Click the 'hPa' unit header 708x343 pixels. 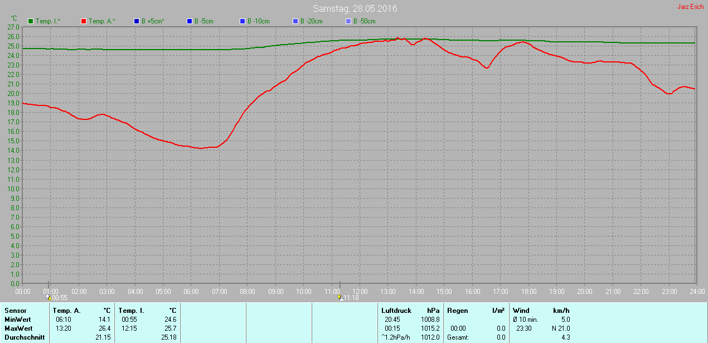coord(433,311)
